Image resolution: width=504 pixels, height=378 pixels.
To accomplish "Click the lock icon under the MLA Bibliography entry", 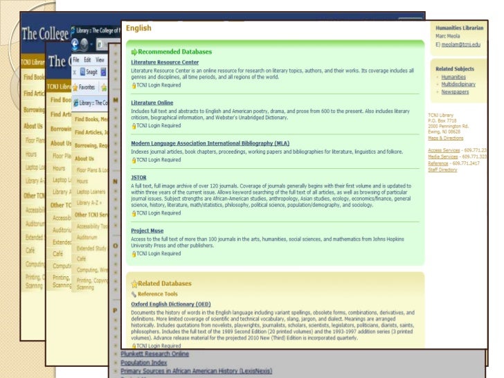I will tap(134, 160).
